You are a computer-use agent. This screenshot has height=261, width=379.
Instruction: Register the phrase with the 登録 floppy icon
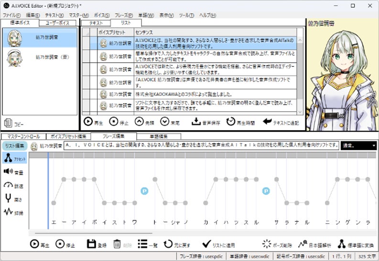(x=91, y=244)
